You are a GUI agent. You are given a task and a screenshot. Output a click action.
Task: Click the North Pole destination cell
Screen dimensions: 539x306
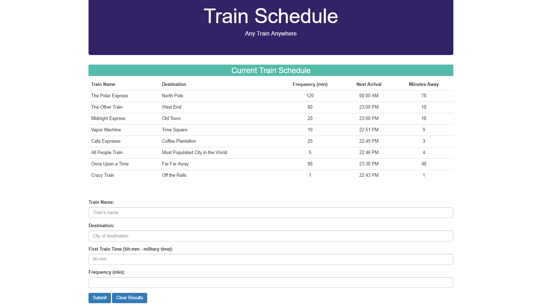coord(172,96)
